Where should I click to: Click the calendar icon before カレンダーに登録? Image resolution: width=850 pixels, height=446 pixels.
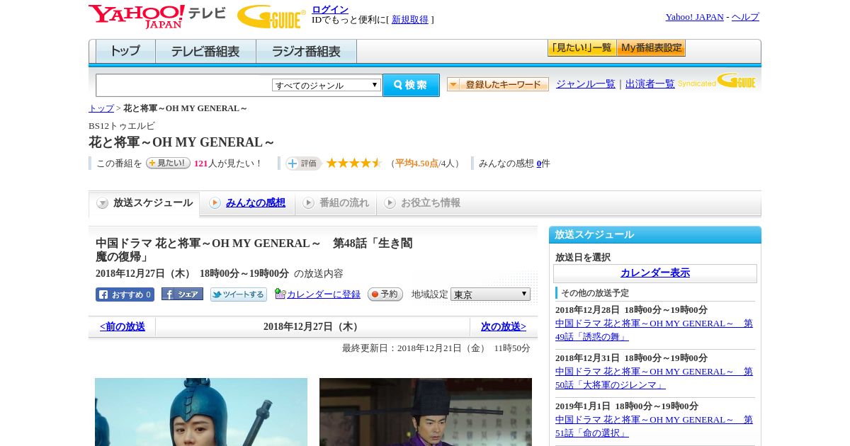280,294
